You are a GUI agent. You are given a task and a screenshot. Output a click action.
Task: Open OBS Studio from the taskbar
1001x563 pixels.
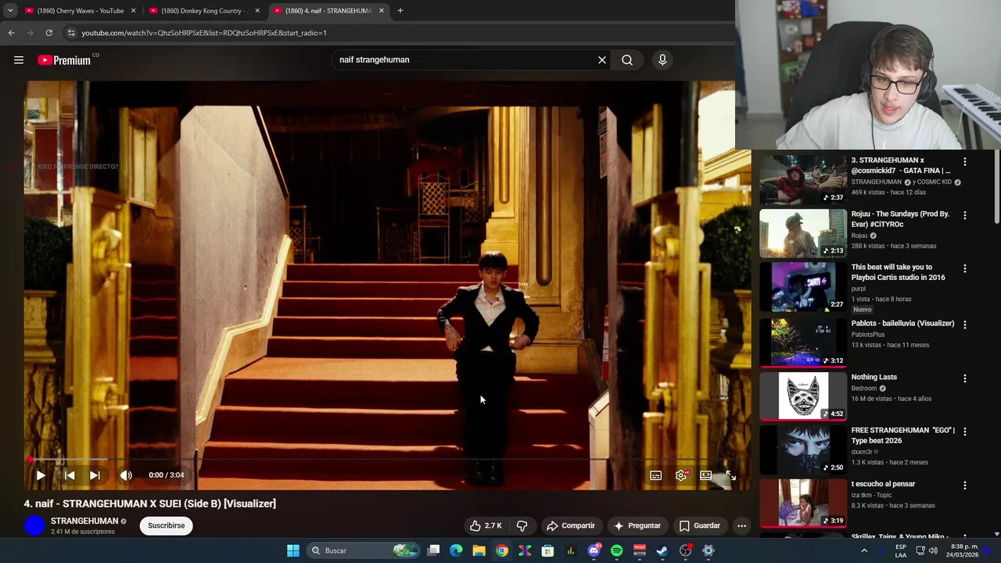pos(686,550)
